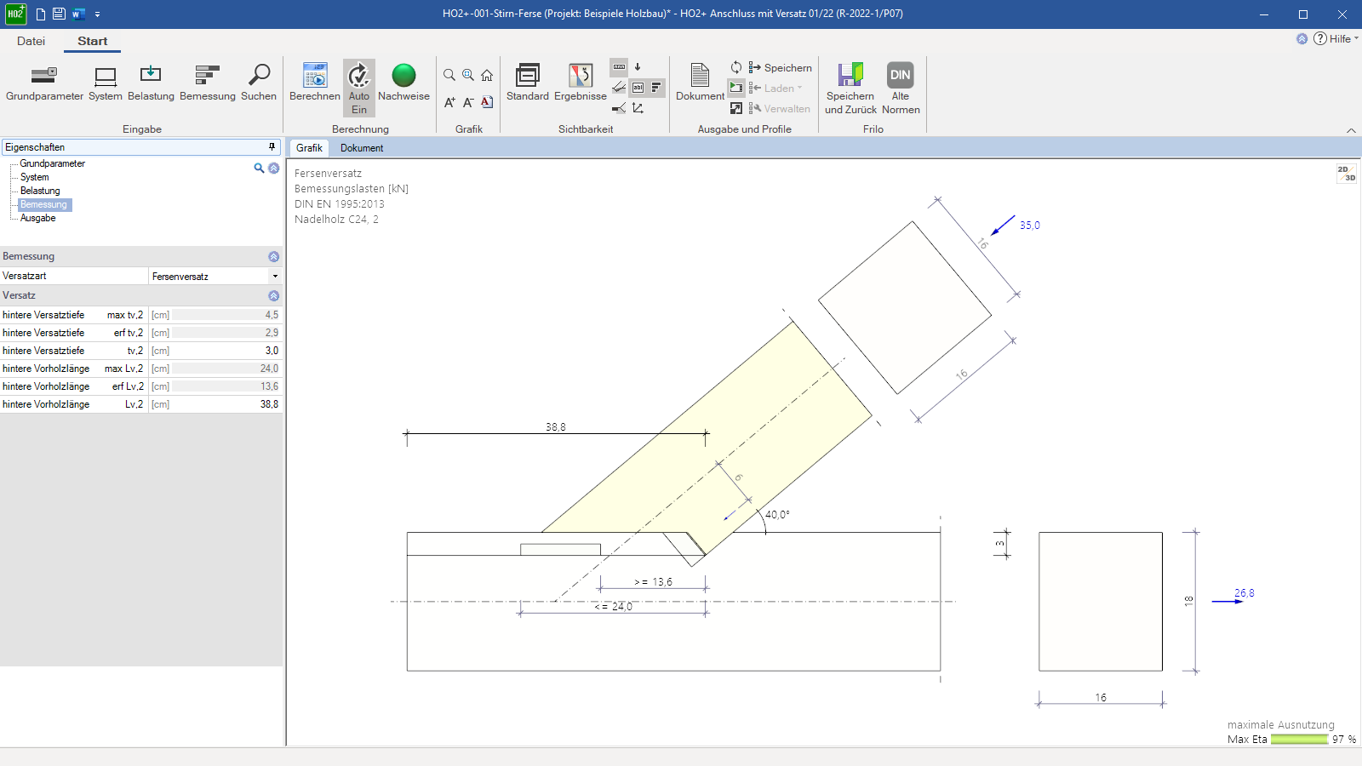Open the Hilfe menu
This screenshot has height=766, width=1362.
(1336, 38)
